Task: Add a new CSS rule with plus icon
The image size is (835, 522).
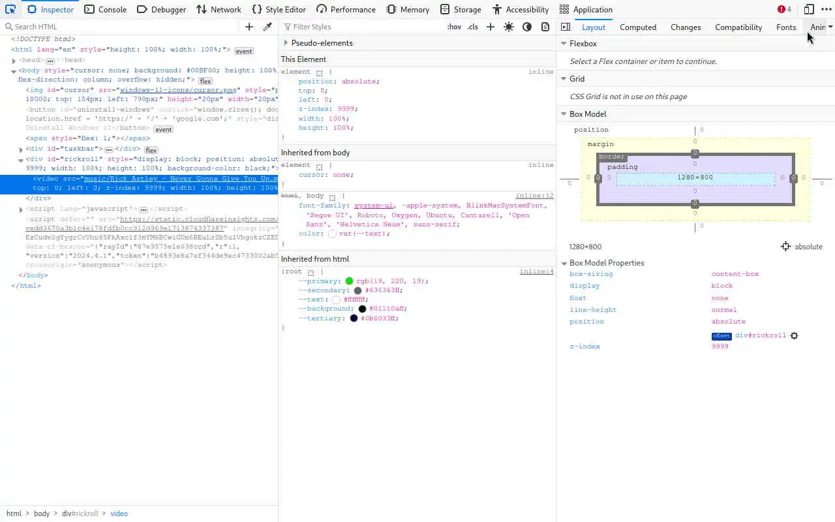Action: 491,27
